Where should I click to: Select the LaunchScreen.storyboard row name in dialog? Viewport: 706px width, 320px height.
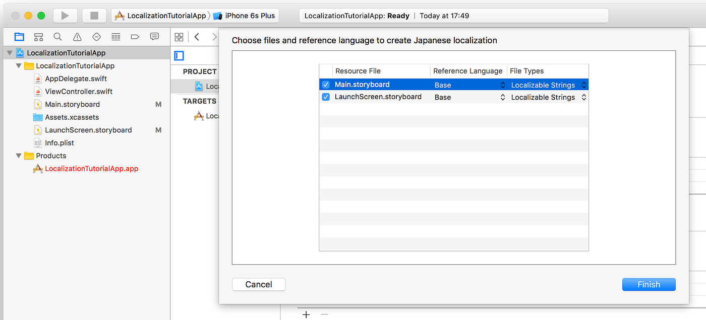(378, 97)
